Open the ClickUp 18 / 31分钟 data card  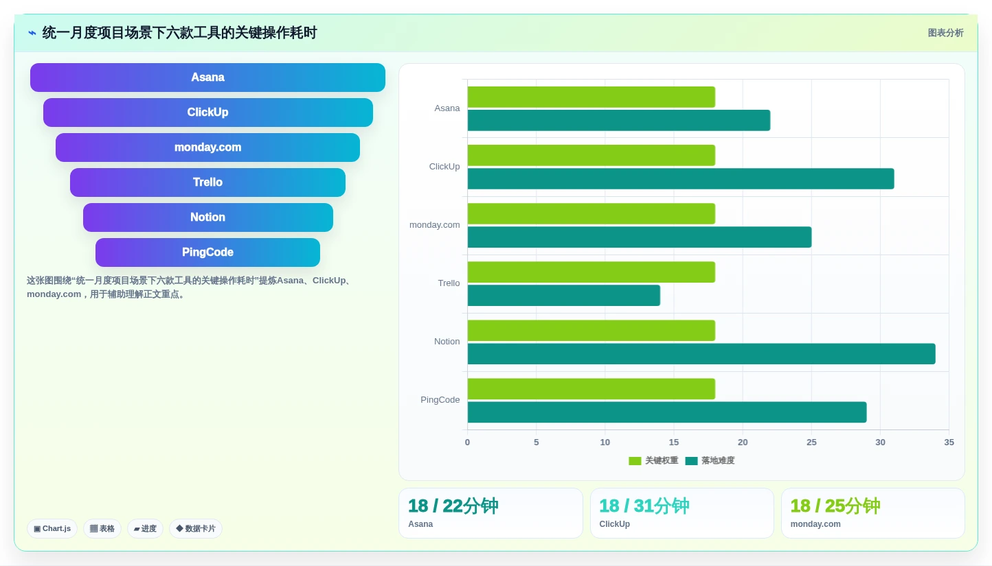coord(682,513)
